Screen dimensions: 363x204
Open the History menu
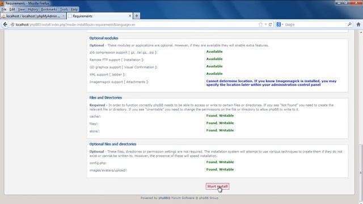[x=33, y=9]
